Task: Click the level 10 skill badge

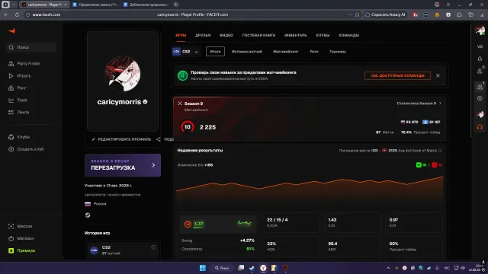Action: coord(188,127)
